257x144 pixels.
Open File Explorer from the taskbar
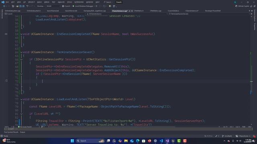(x=126, y=141)
